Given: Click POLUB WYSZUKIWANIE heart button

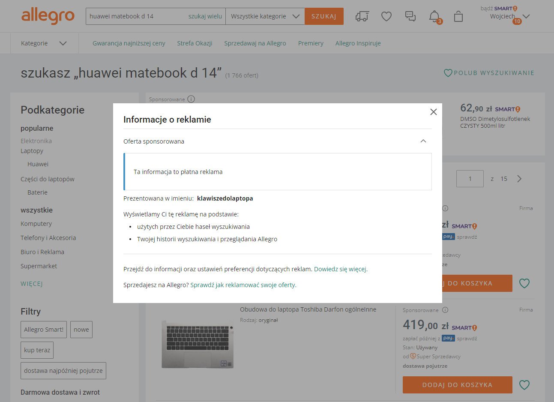Looking at the screenshot, I should (x=489, y=73).
